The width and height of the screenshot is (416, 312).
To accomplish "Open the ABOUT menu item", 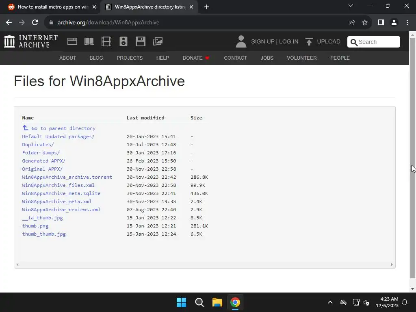I will [x=68, y=58].
